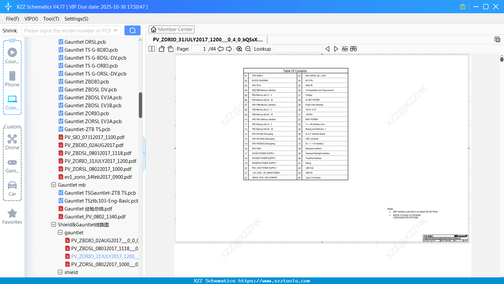504x284 pixels.
Task: Open Gauntlet TSGauntlet-ZTB TS.pcb
Action: (100, 193)
